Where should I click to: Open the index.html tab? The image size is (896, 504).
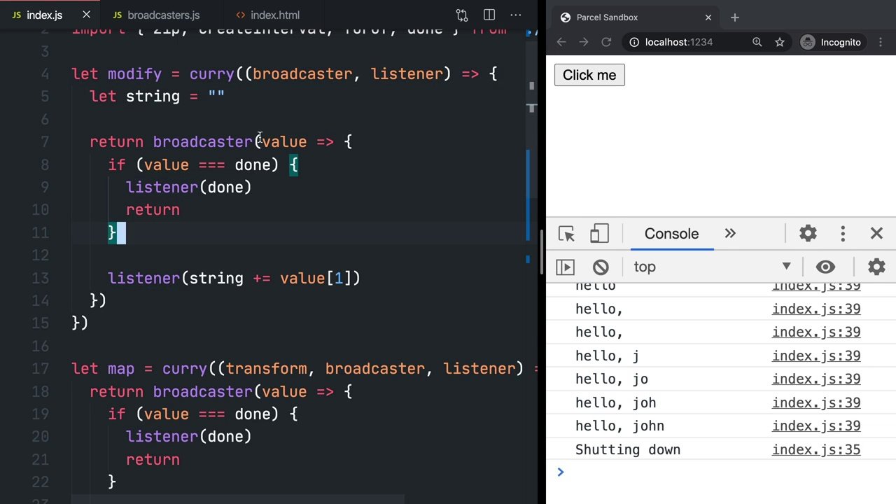point(274,15)
